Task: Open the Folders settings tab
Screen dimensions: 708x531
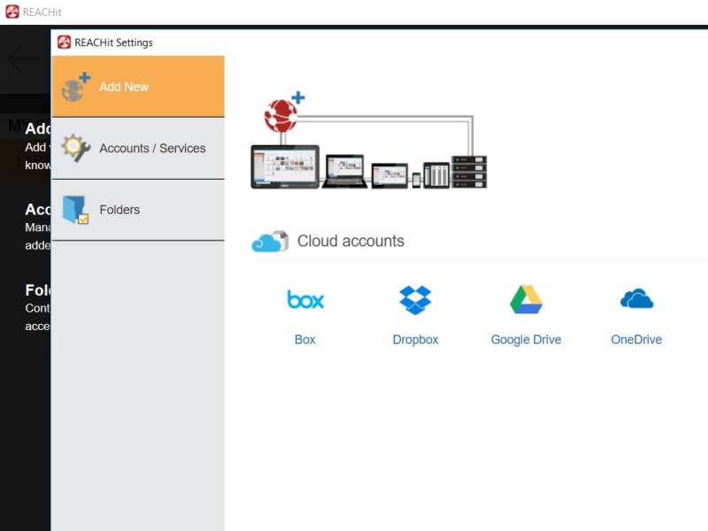Action: (138, 210)
